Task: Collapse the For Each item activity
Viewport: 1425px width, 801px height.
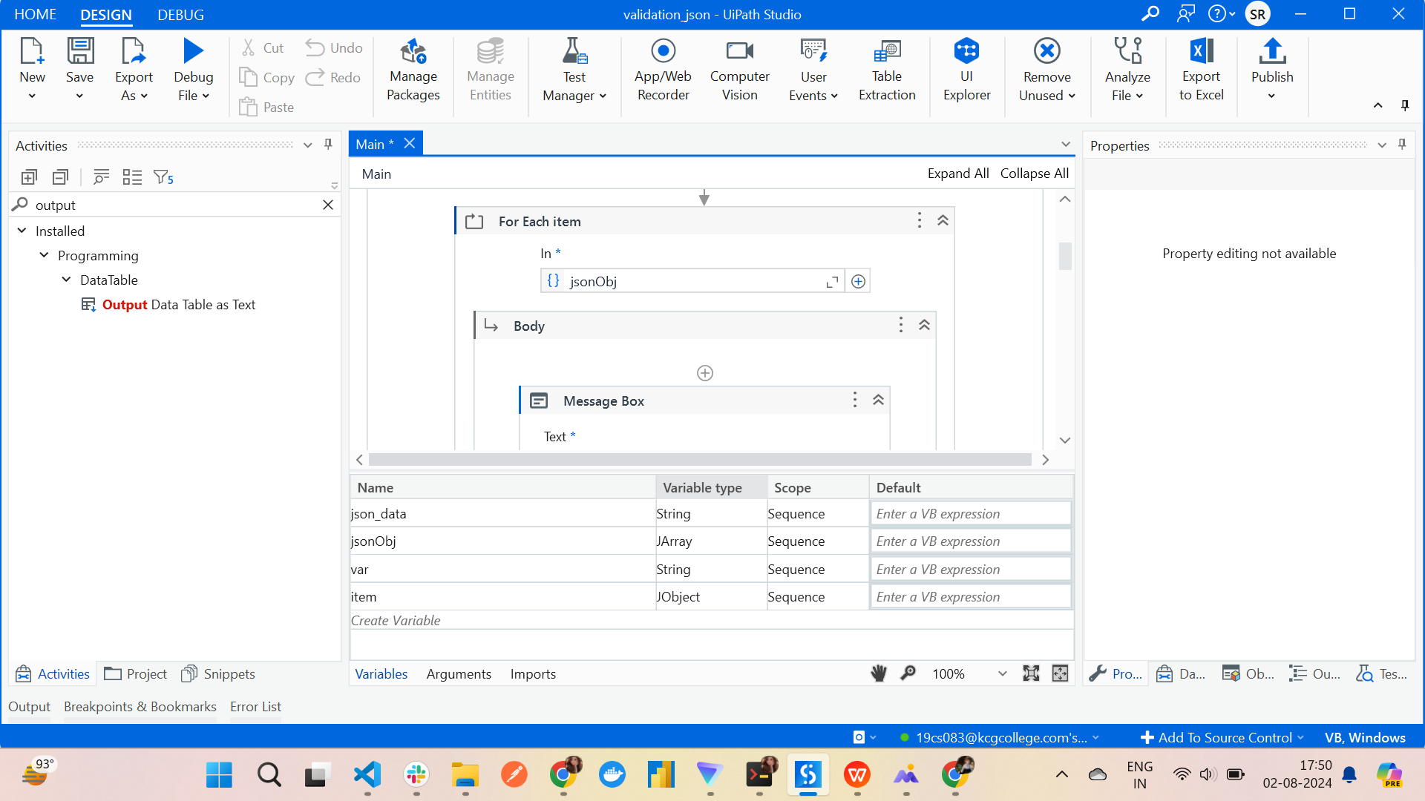Action: (943, 221)
